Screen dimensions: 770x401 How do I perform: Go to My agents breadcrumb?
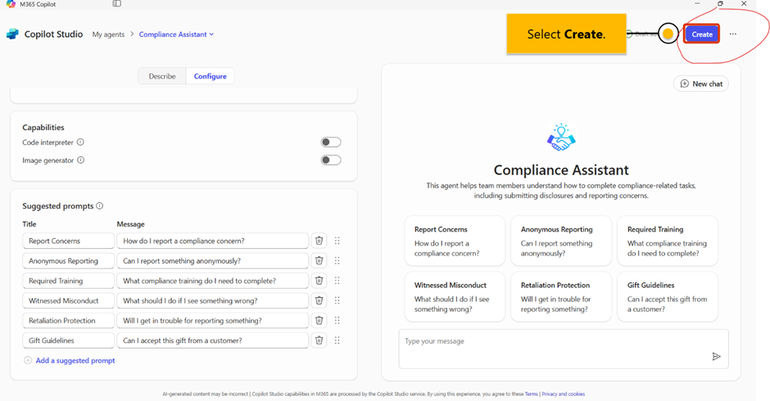(x=108, y=34)
